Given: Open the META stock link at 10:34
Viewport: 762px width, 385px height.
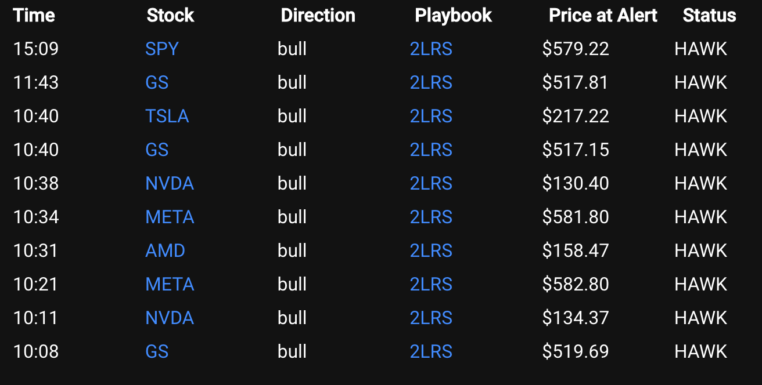Looking at the screenshot, I should [170, 217].
